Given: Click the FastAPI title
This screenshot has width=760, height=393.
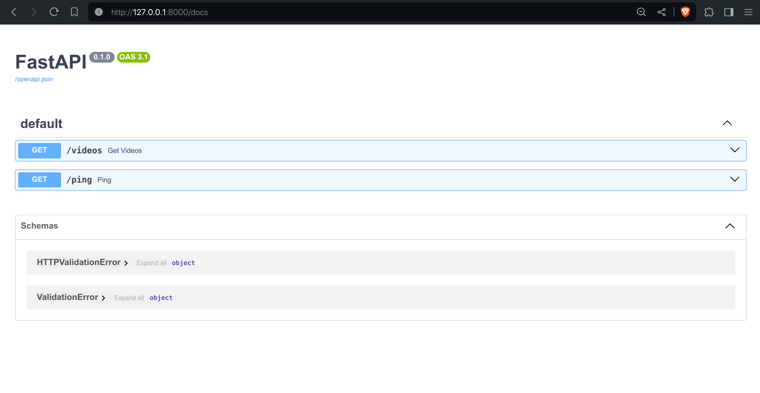Looking at the screenshot, I should pyautogui.click(x=51, y=62).
